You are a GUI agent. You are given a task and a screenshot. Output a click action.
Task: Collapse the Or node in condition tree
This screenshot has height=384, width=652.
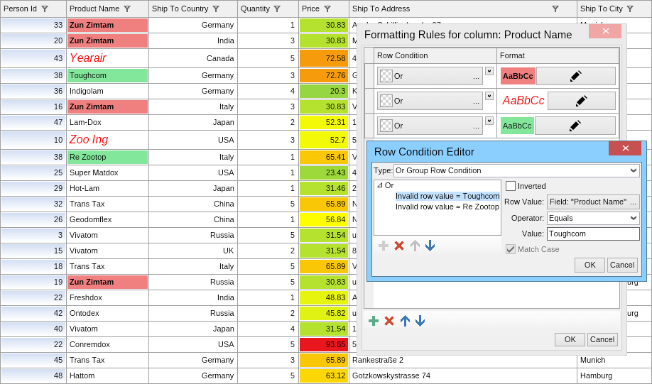379,185
